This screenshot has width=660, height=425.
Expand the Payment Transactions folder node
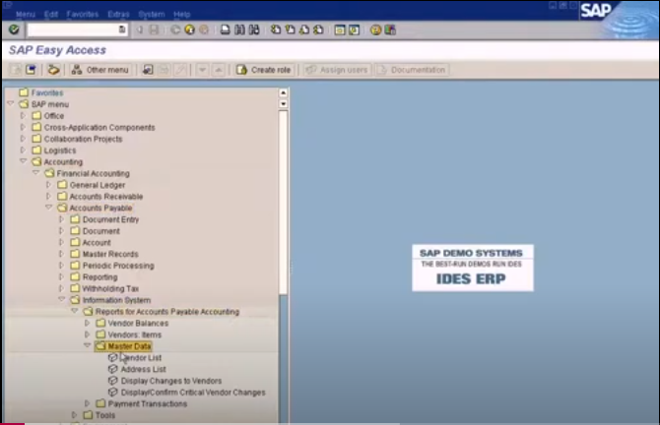coord(87,403)
